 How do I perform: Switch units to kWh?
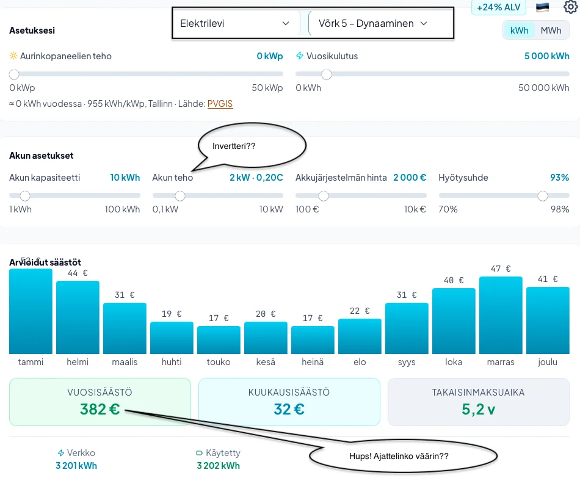click(519, 31)
